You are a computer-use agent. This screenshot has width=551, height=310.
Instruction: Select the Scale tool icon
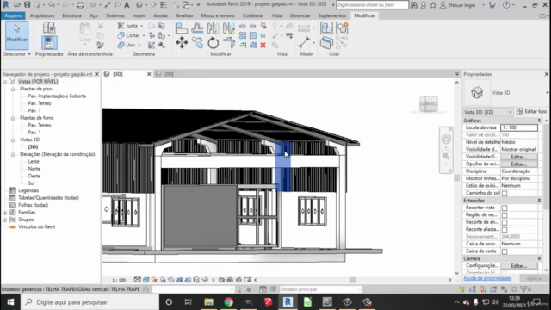pyautogui.click(x=253, y=35)
